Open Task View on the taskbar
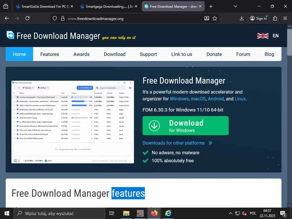The image size is (292, 219). tap(112, 213)
